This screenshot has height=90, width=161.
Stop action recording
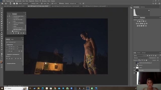(x=11, y=33)
